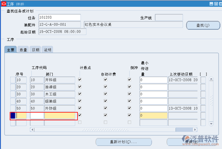
Task: Click the white 工序代码 field in new row
Action: (37, 115)
